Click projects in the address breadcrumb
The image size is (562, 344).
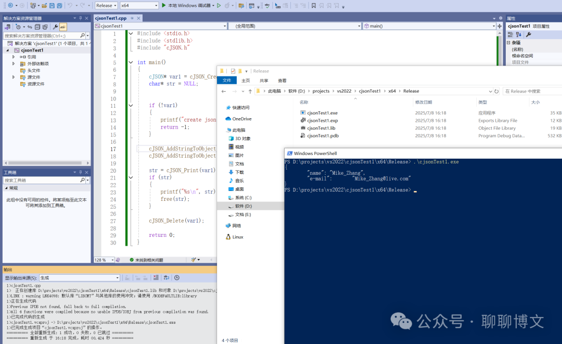pyautogui.click(x=321, y=91)
